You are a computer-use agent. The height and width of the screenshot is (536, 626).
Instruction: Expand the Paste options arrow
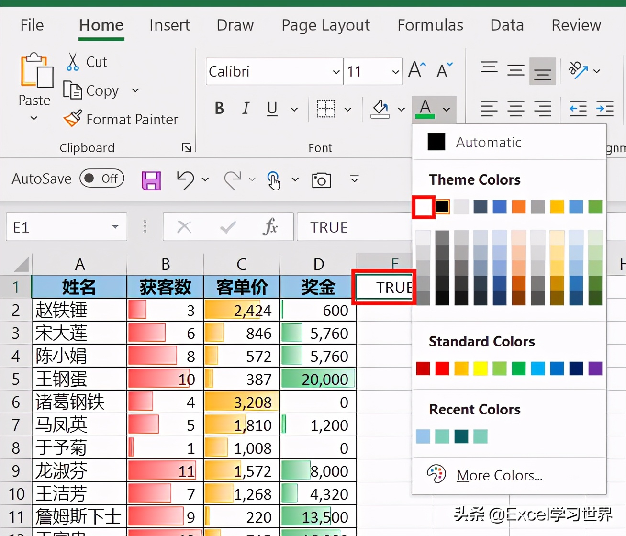click(34, 118)
